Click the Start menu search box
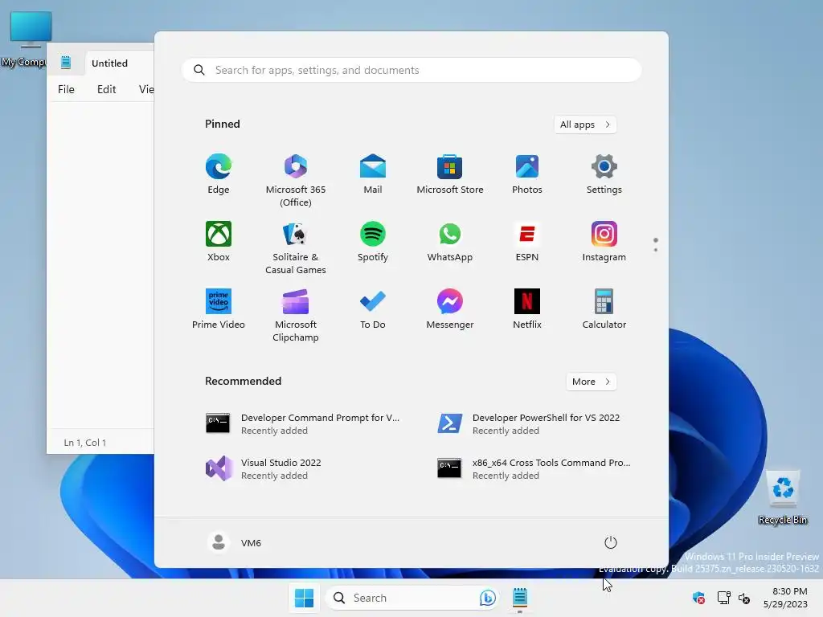 (x=411, y=71)
